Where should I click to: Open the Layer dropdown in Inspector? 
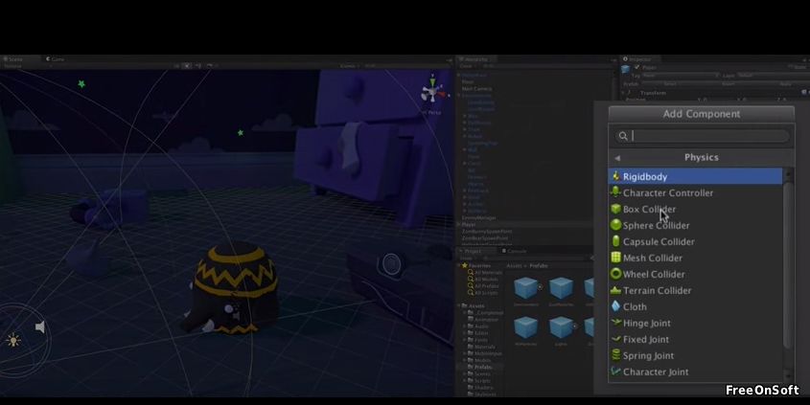pos(774,76)
